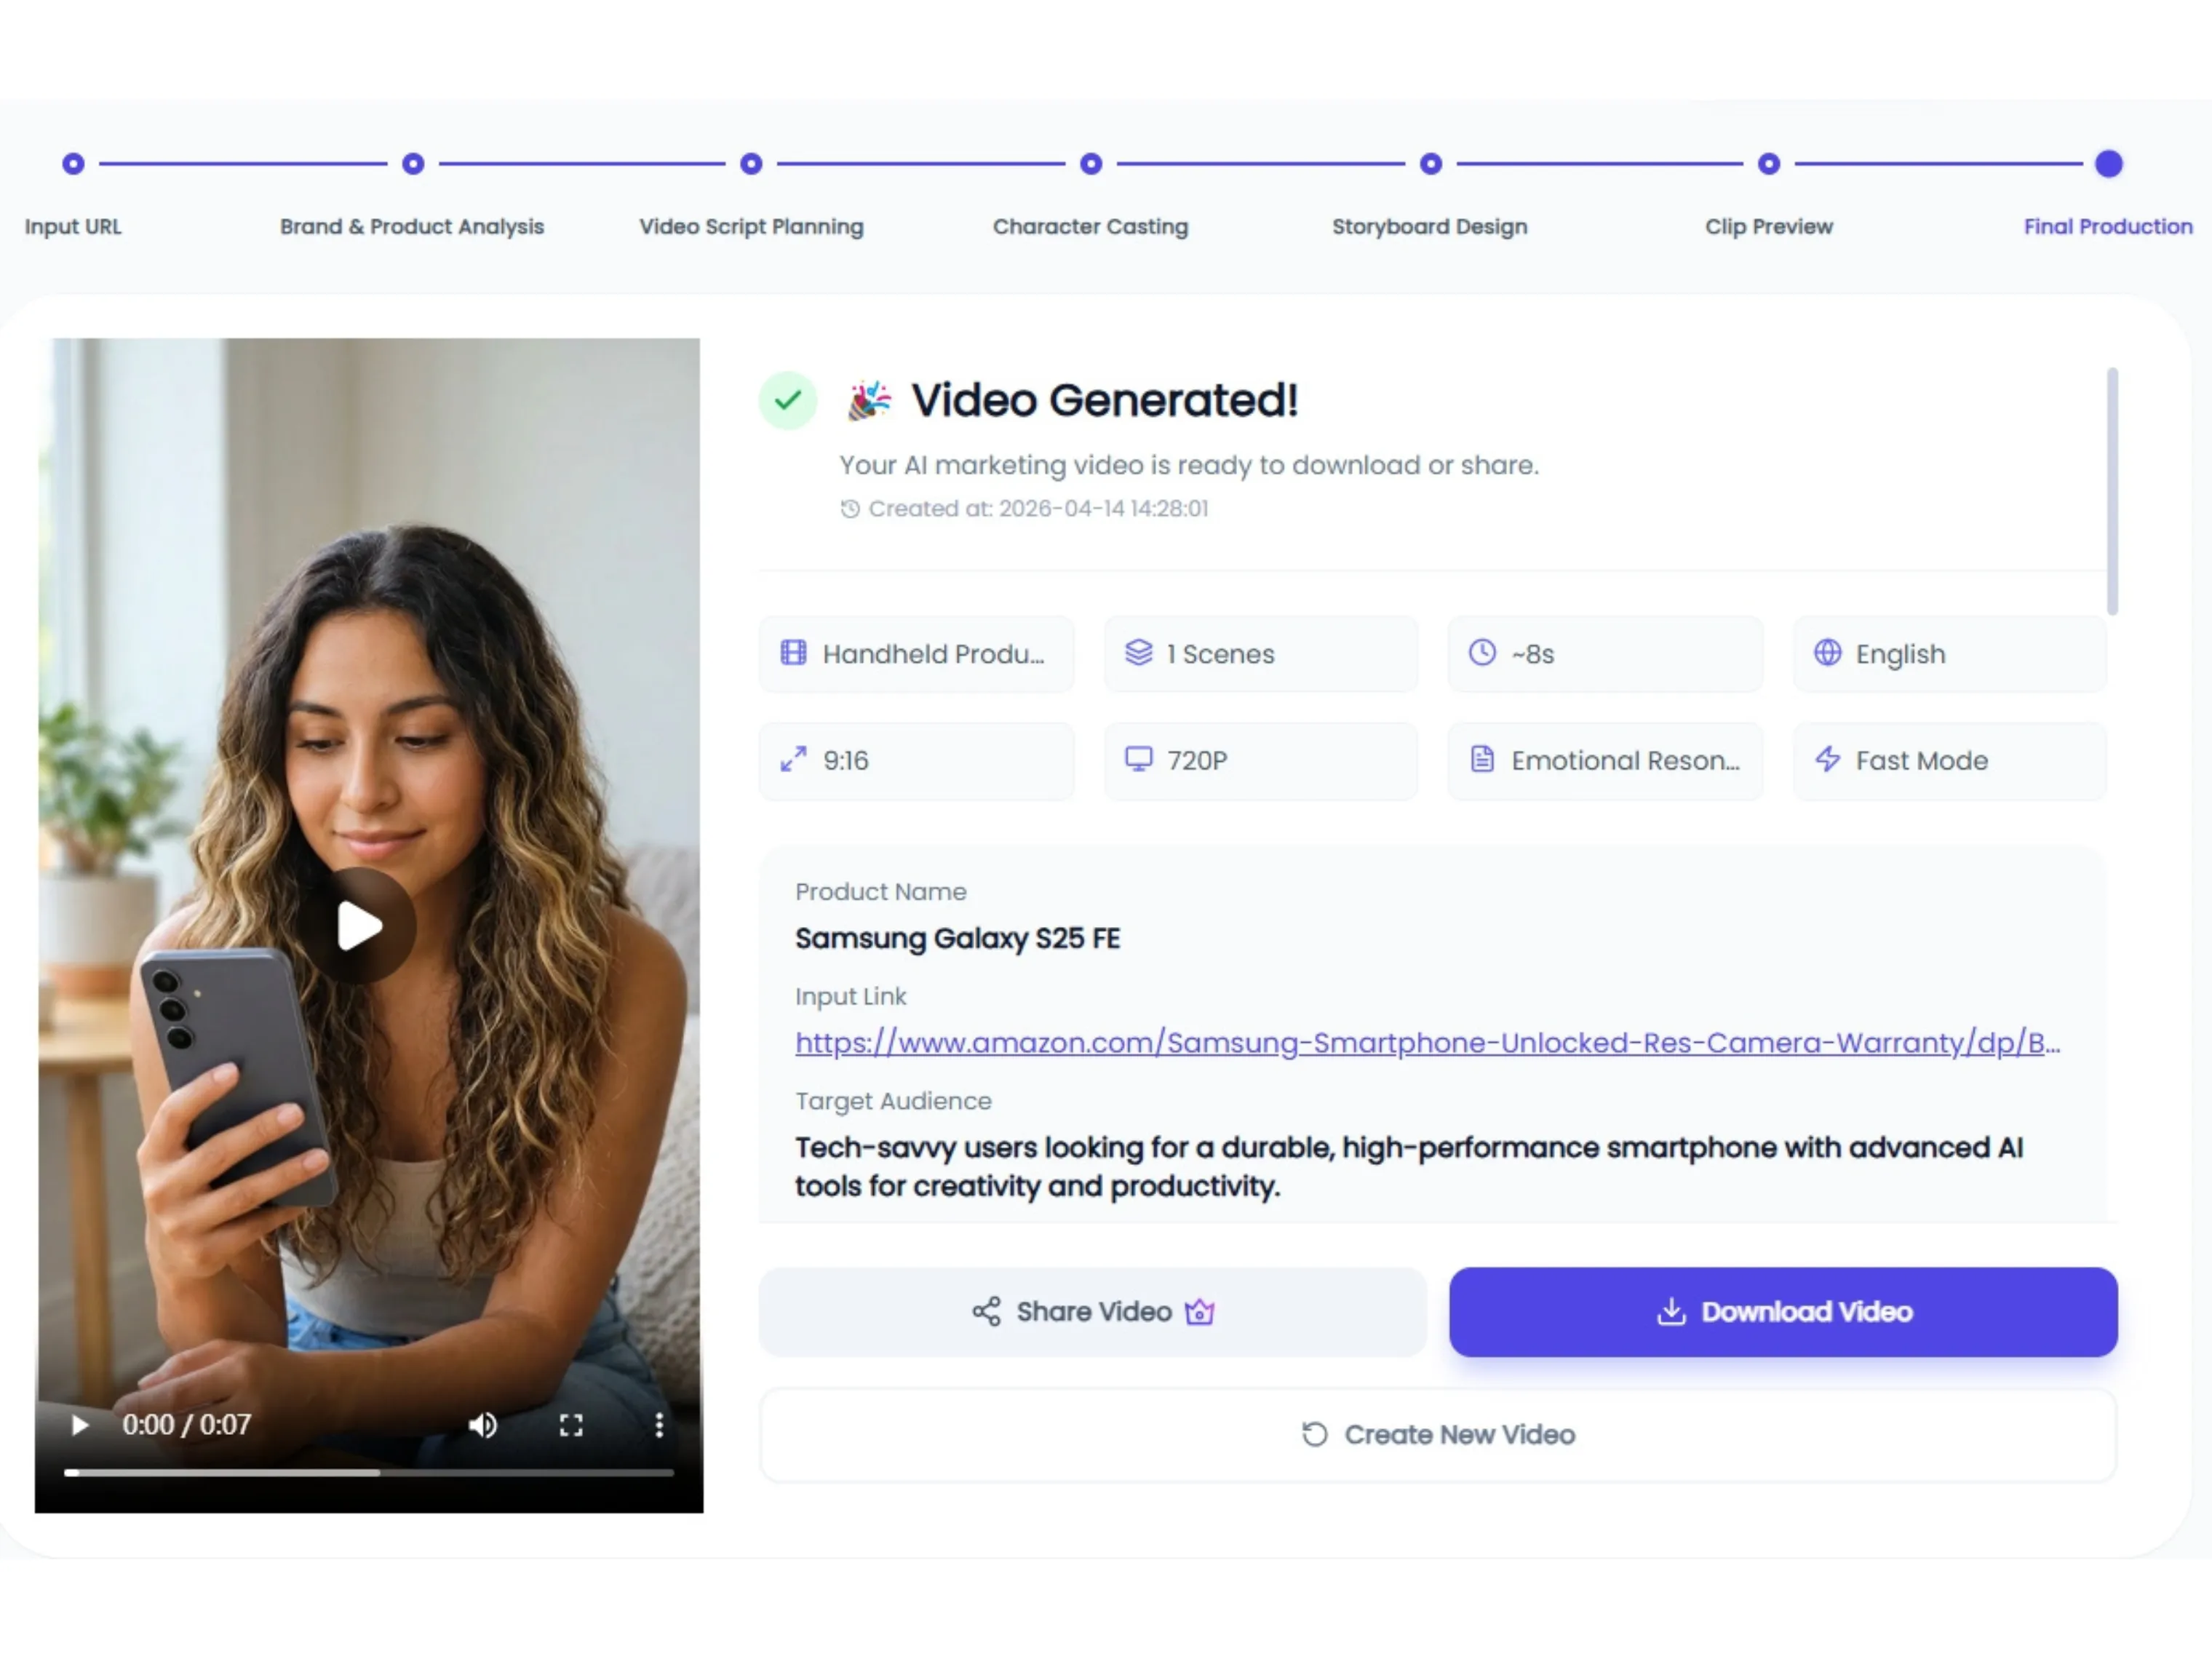Open video player three-dot options menu

tap(659, 1424)
